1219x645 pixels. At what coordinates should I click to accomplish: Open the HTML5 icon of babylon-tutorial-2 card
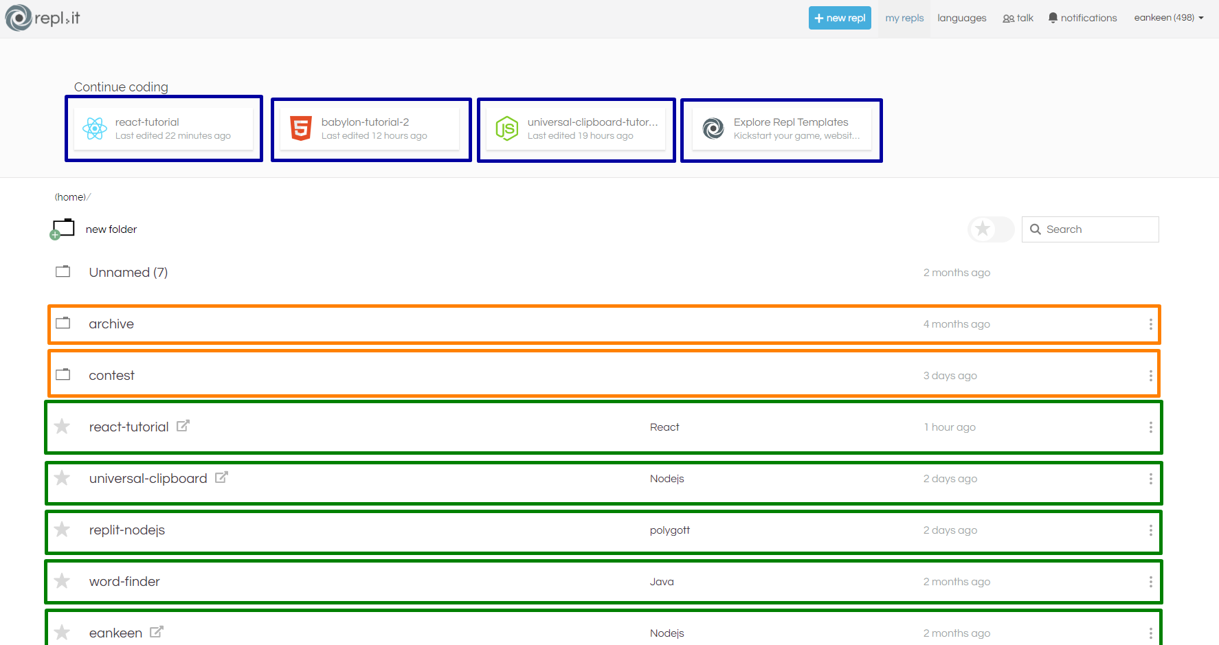[x=301, y=128]
